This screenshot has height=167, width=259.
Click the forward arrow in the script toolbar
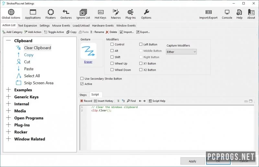point(144,101)
